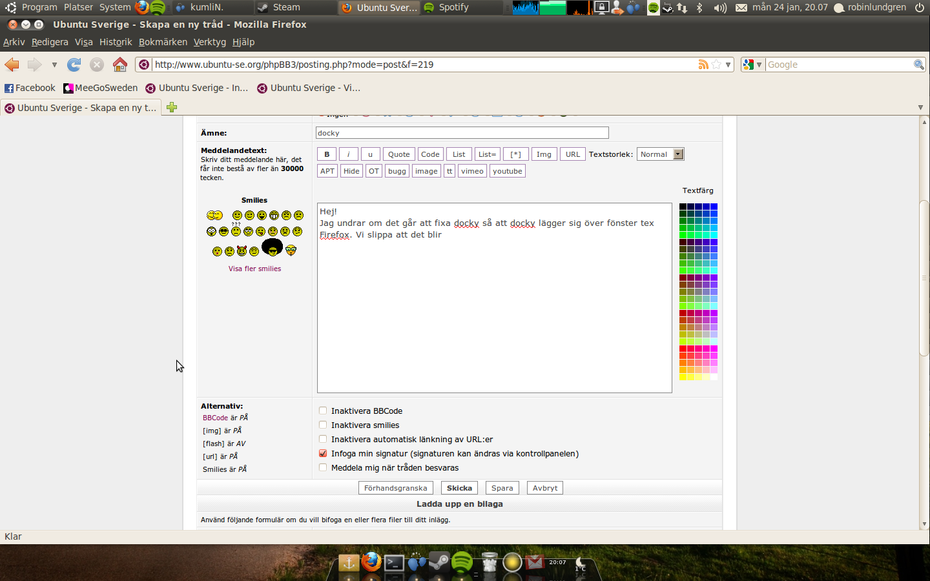930x581 pixels.
Task: Launch Firefox from the dock
Action: [x=371, y=562]
